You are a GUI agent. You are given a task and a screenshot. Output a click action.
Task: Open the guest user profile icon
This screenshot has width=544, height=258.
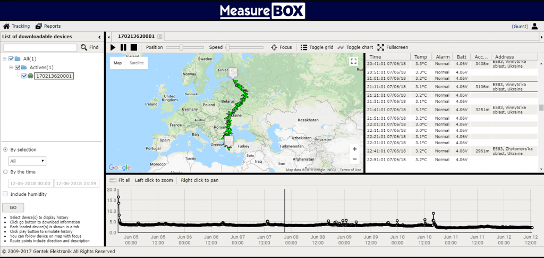pyautogui.click(x=534, y=26)
